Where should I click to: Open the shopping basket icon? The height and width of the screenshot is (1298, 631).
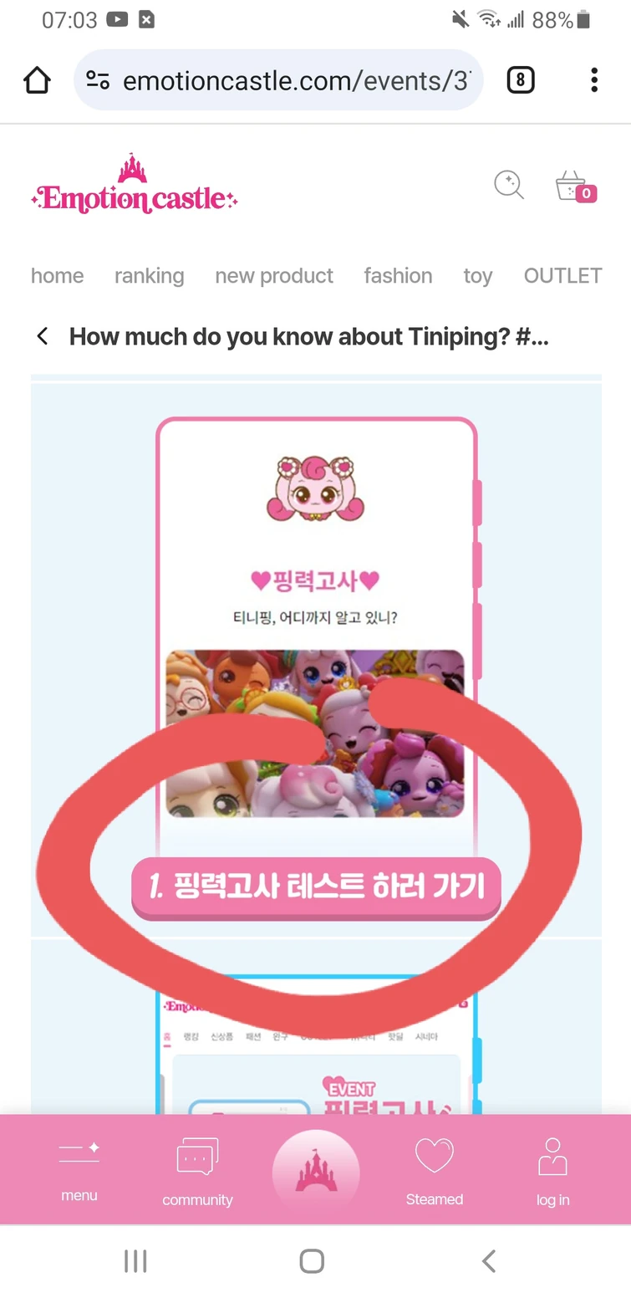(x=576, y=187)
